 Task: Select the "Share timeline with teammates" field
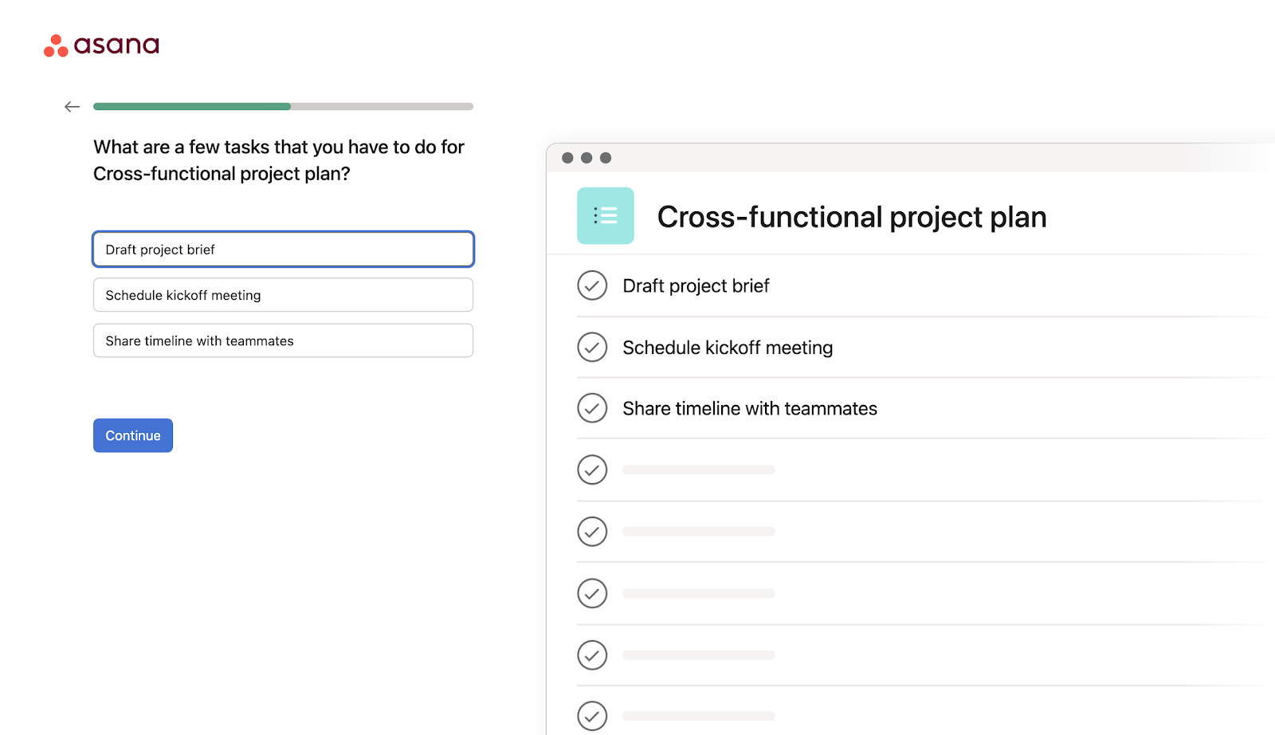[283, 341]
